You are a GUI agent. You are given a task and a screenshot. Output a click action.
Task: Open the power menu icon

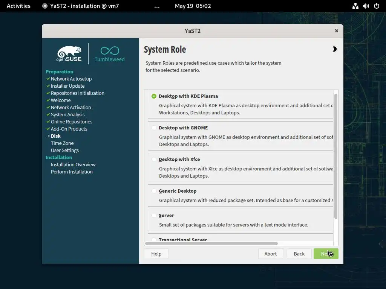(x=377, y=6)
